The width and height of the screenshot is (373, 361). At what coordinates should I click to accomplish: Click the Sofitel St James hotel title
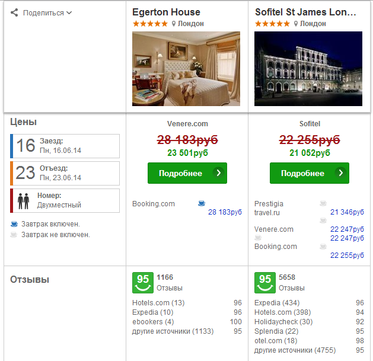(306, 12)
